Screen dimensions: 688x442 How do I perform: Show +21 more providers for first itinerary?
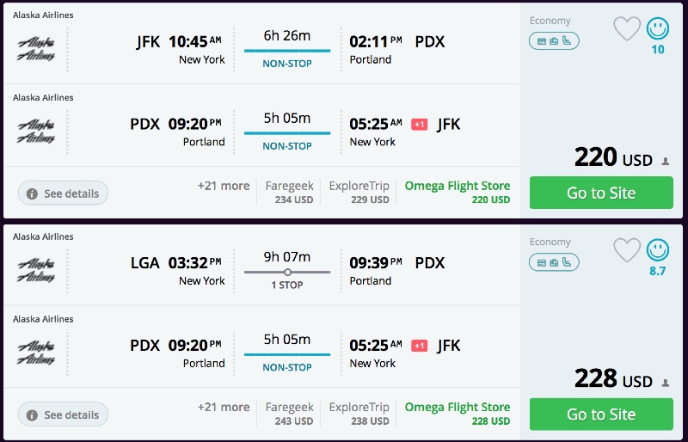224,186
